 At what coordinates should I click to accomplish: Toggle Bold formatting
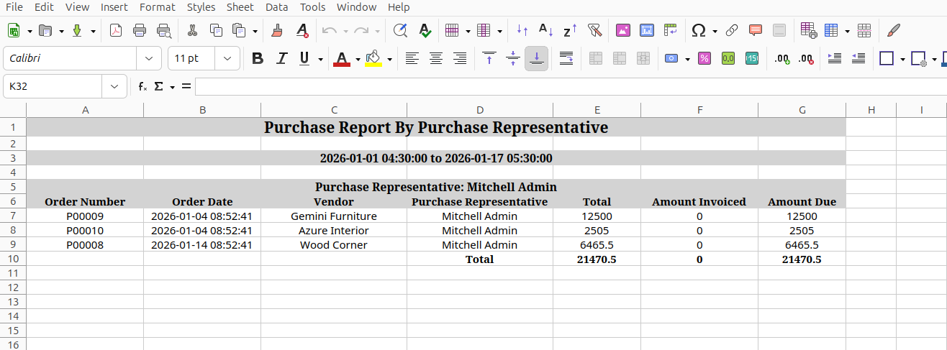point(258,58)
